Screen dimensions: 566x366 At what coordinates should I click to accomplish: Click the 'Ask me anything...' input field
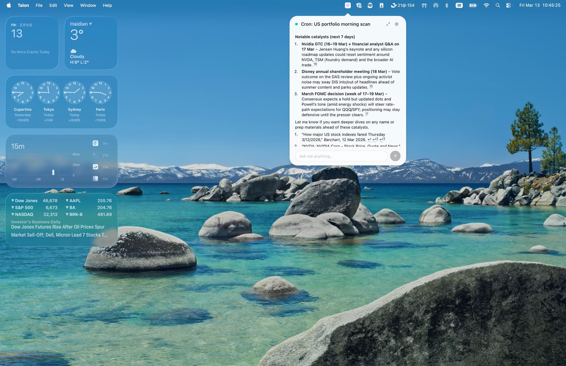pos(341,156)
